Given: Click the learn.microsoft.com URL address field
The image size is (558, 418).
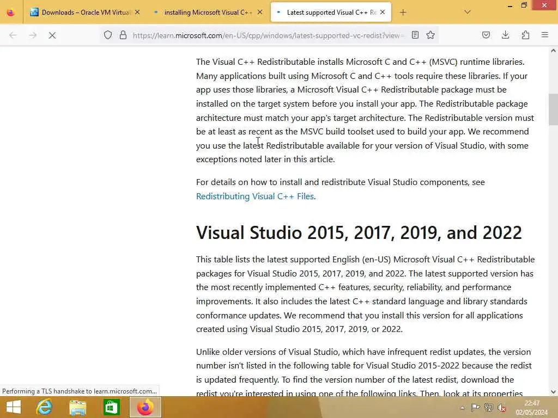Looking at the screenshot, I should pyautogui.click(x=268, y=35).
